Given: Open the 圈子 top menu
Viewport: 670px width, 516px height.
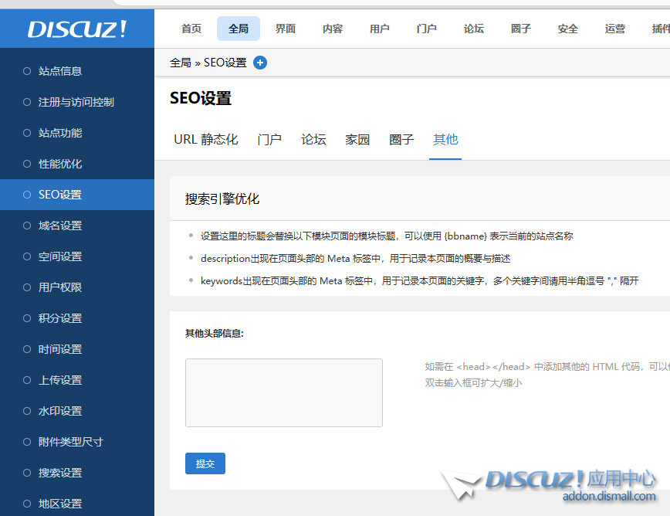Looking at the screenshot, I should pos(520,29).
